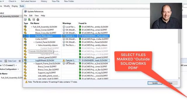This screenshot has height=105, width=187.
Task: Click the 'Local file i...' warning text
Action: tap(71, 27)
